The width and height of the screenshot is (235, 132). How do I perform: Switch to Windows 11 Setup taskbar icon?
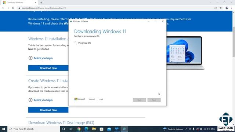click(x=124, y=129)
